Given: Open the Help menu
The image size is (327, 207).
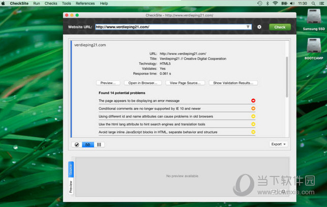Looking at the screenshot, I should (104, 4).
